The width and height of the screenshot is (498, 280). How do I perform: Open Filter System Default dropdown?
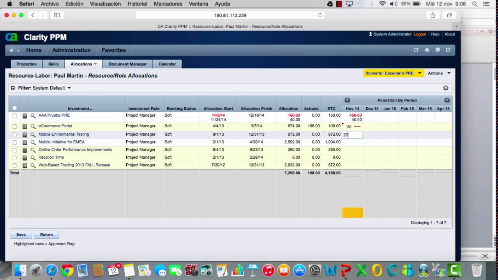52,88
